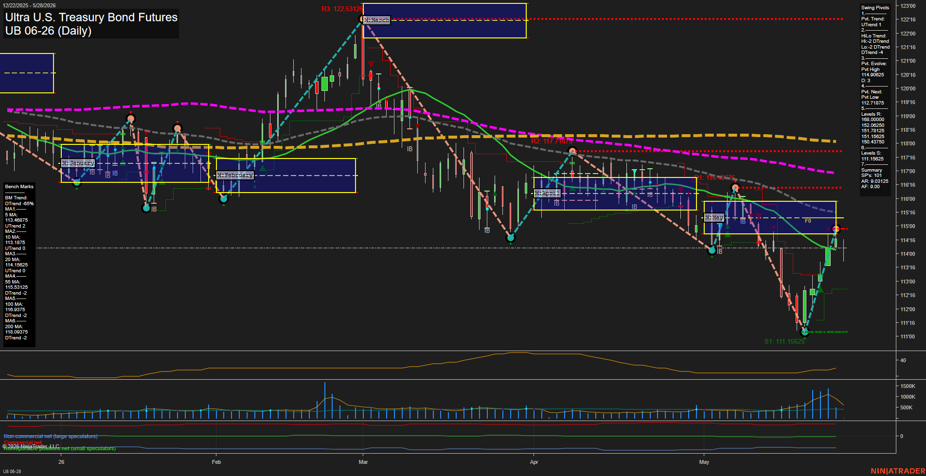Select the R3: 122.53125 resistance label

342,9
